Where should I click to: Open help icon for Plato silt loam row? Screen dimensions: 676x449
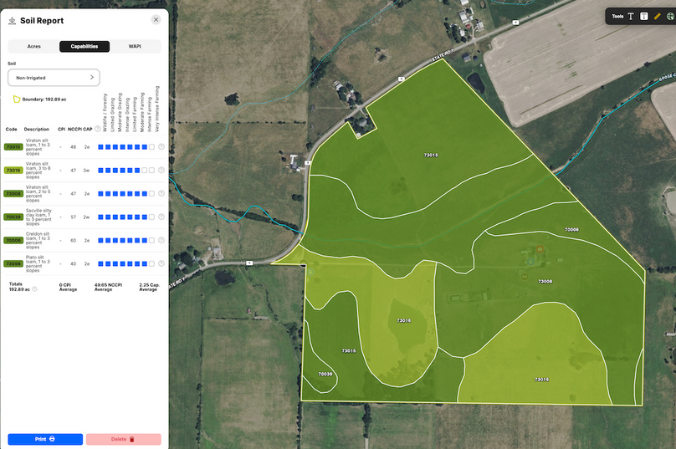161,263
